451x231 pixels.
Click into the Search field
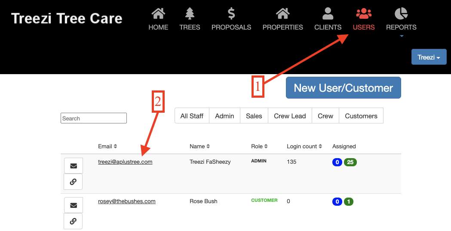point(94,118)
